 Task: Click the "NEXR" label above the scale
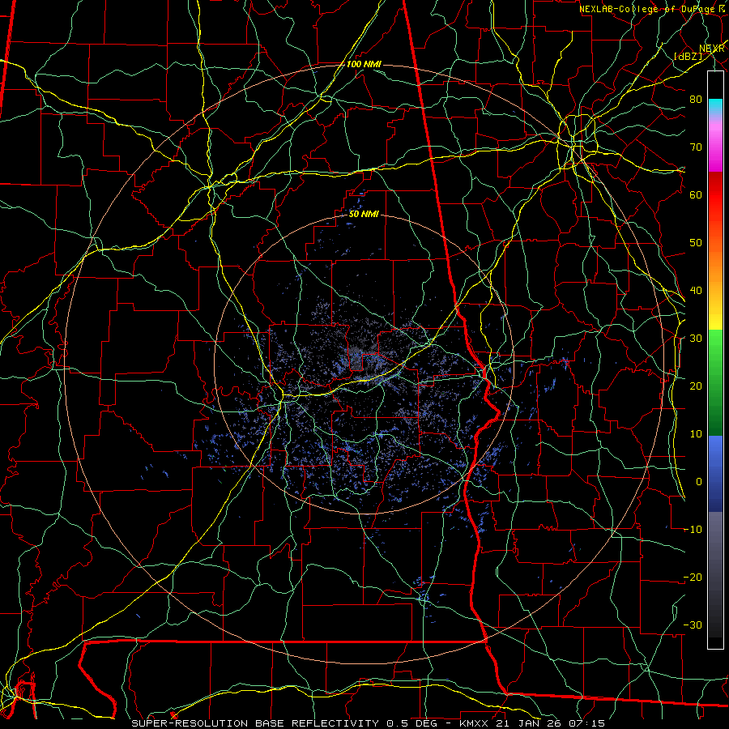tap(711, 49)
